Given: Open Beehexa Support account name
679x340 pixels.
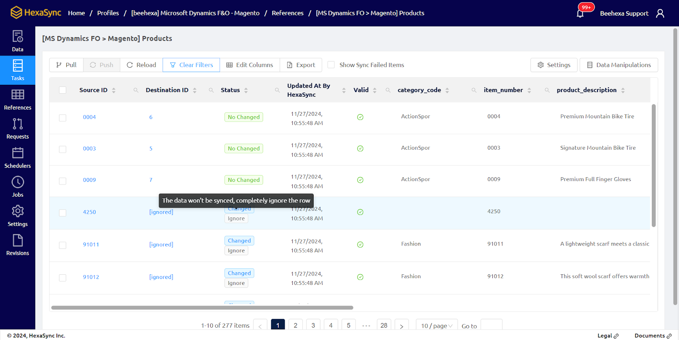Looking at the screenshot, I should click(x=624, y=13).
